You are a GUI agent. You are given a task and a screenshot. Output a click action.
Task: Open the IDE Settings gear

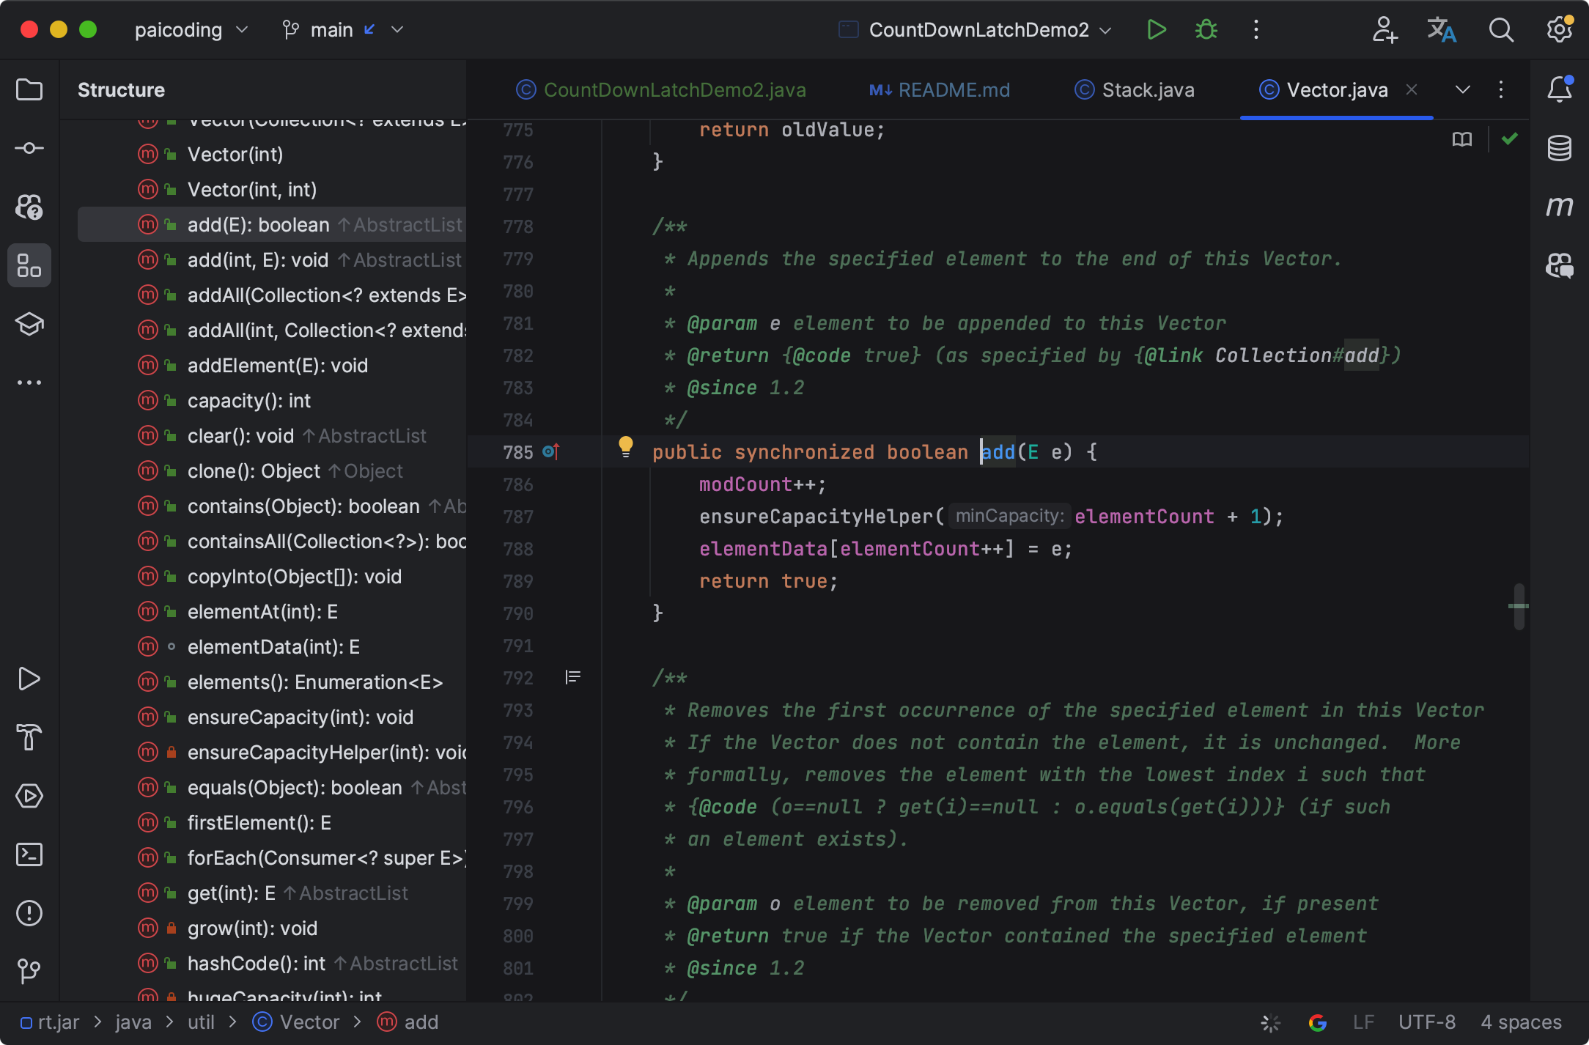tap(1560, 29)
